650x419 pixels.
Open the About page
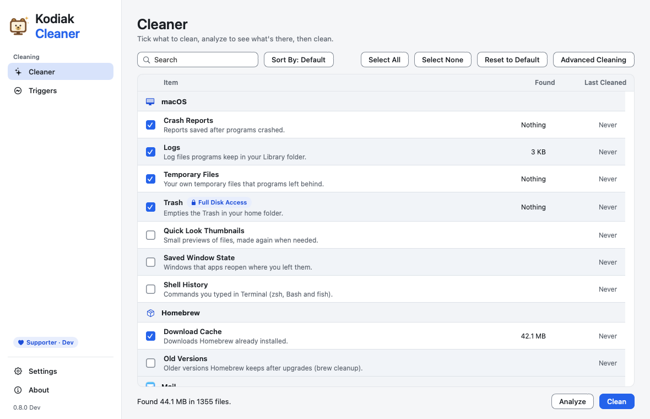point(61,390)
